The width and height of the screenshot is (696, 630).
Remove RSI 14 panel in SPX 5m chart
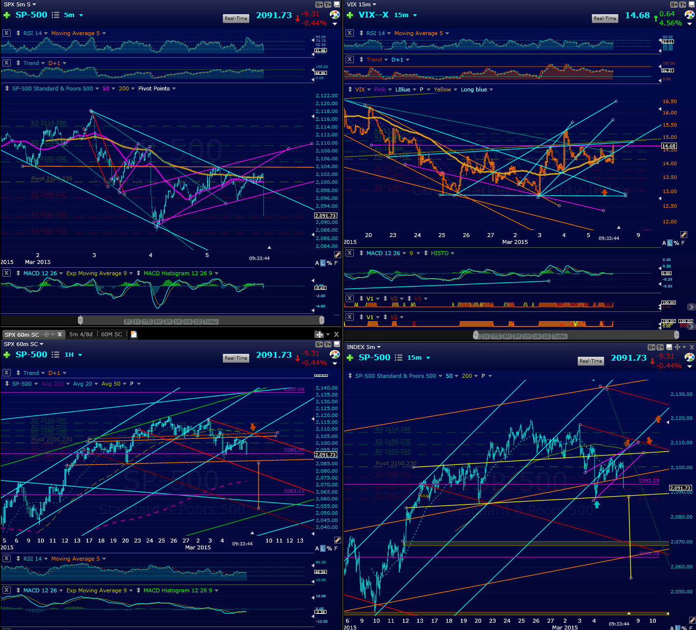click(6, 33)
